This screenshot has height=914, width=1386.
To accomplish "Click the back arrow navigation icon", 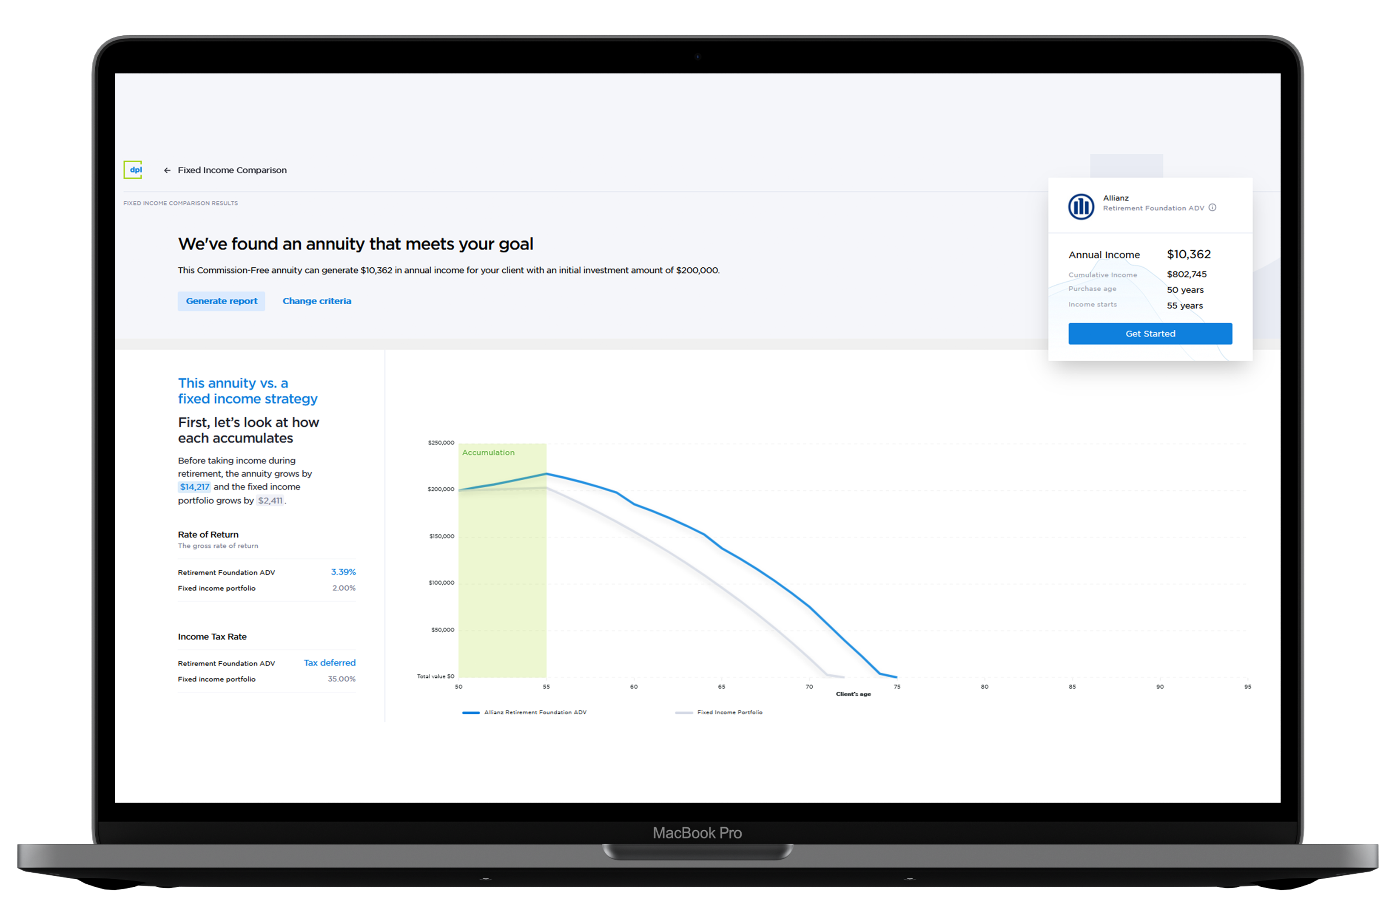I will (x=166, y=170).
